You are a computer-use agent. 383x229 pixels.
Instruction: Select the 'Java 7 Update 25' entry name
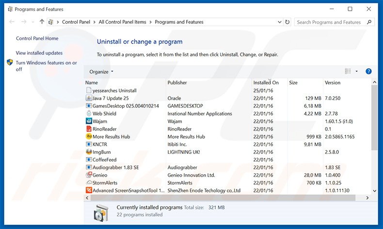[111, 98]
